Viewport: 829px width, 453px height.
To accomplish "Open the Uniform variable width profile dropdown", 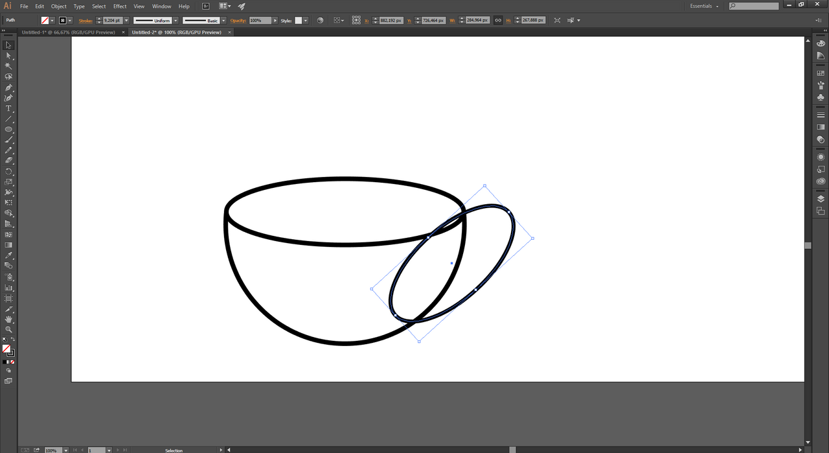I will pyautogui.click(x=175, y=20).
